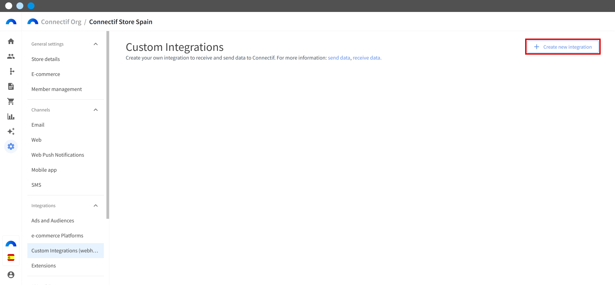Open Mobile app channel settings

[x=66, y=170]
